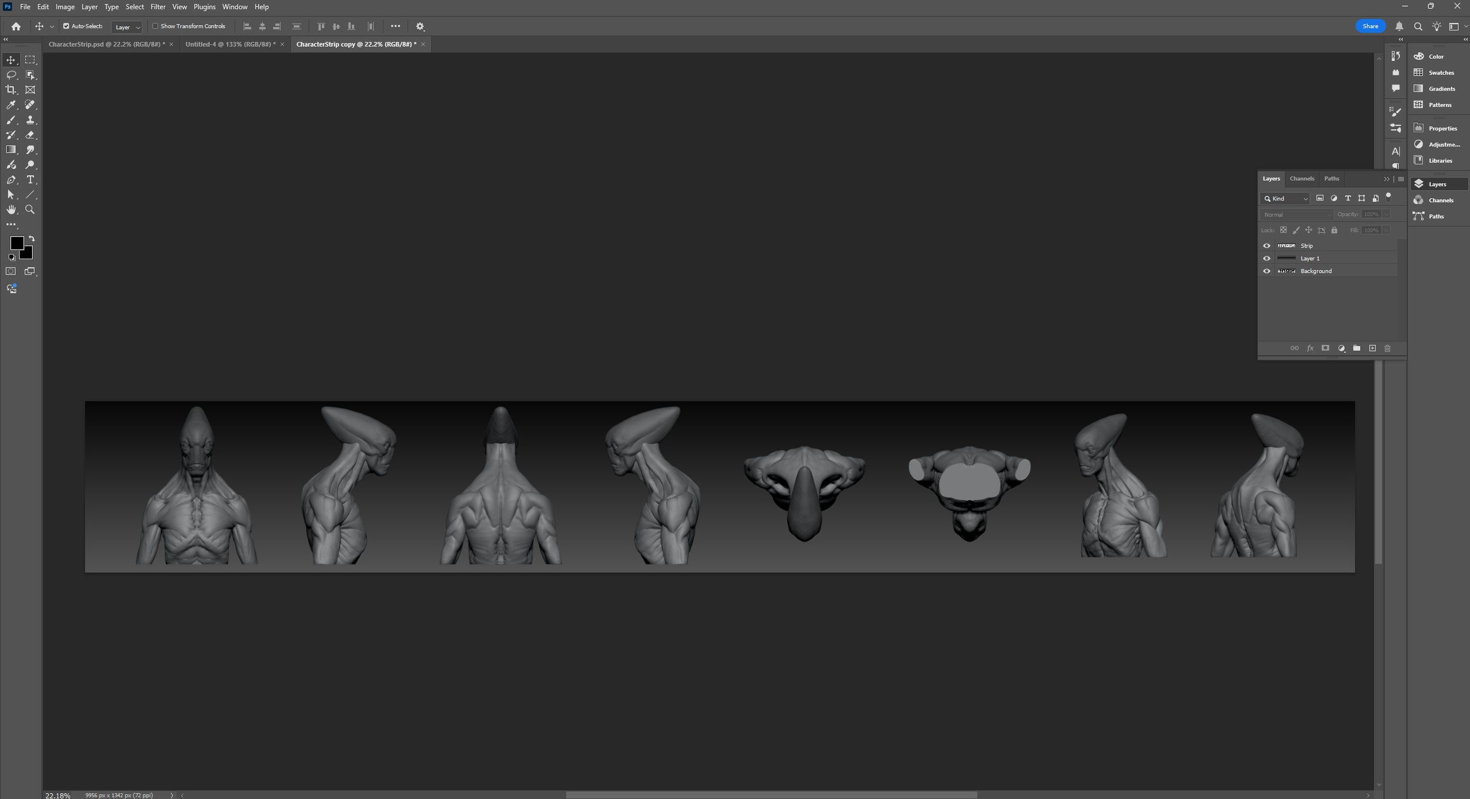1470x799 pixels.
Task: Select the Clone Stamp tool
Action: pos(30,120)
